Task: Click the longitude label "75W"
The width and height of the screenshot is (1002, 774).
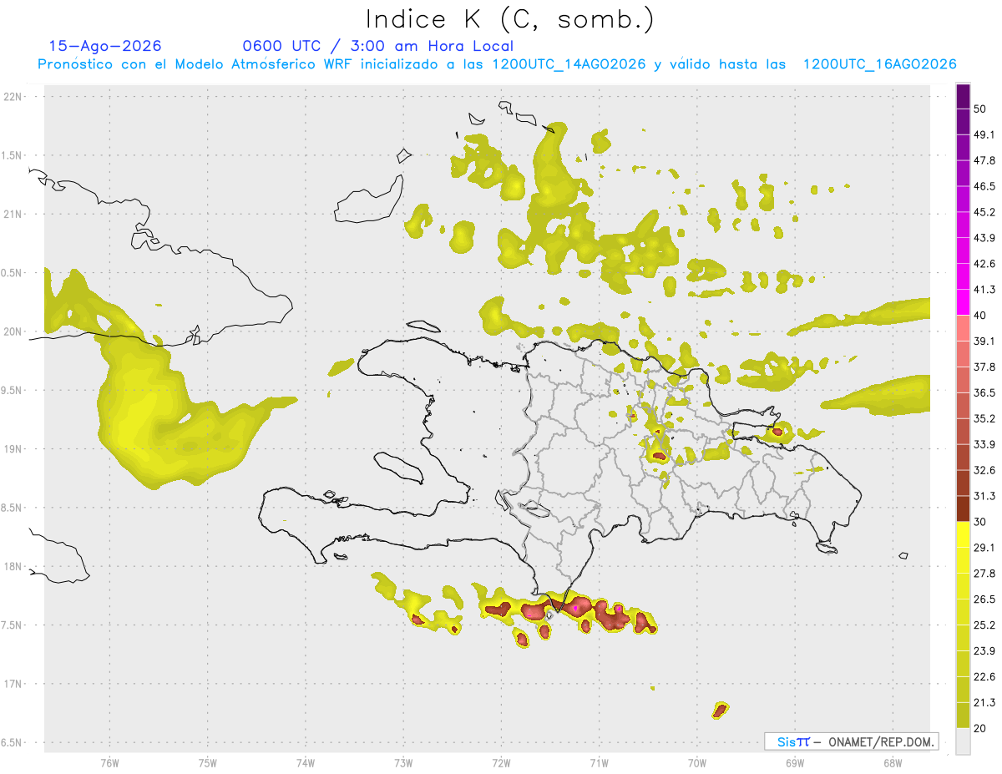Action: click(208, 764)
